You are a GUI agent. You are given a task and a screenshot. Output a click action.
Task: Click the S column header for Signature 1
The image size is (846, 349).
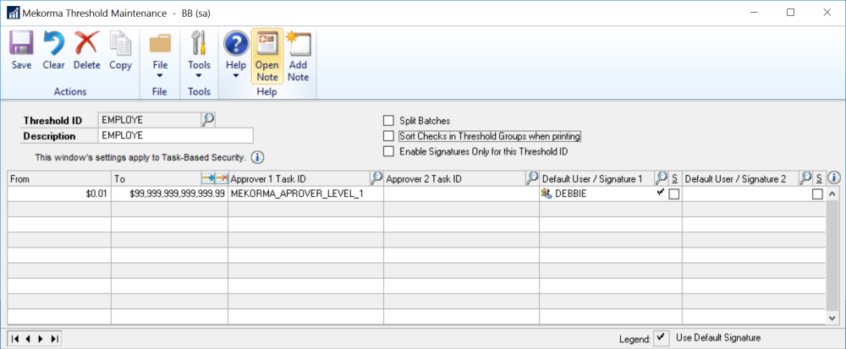(674, 178)
